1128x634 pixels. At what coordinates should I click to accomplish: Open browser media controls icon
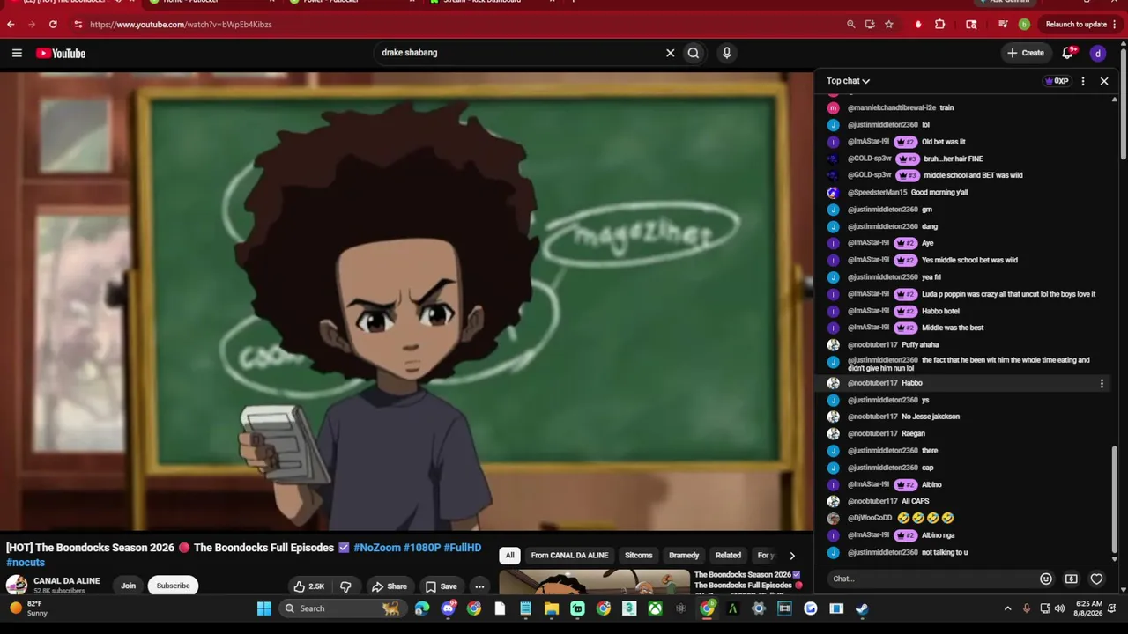[x=1003, y=25]
